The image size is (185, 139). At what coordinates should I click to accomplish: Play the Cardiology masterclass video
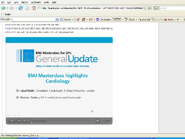[x=12, y=121]
